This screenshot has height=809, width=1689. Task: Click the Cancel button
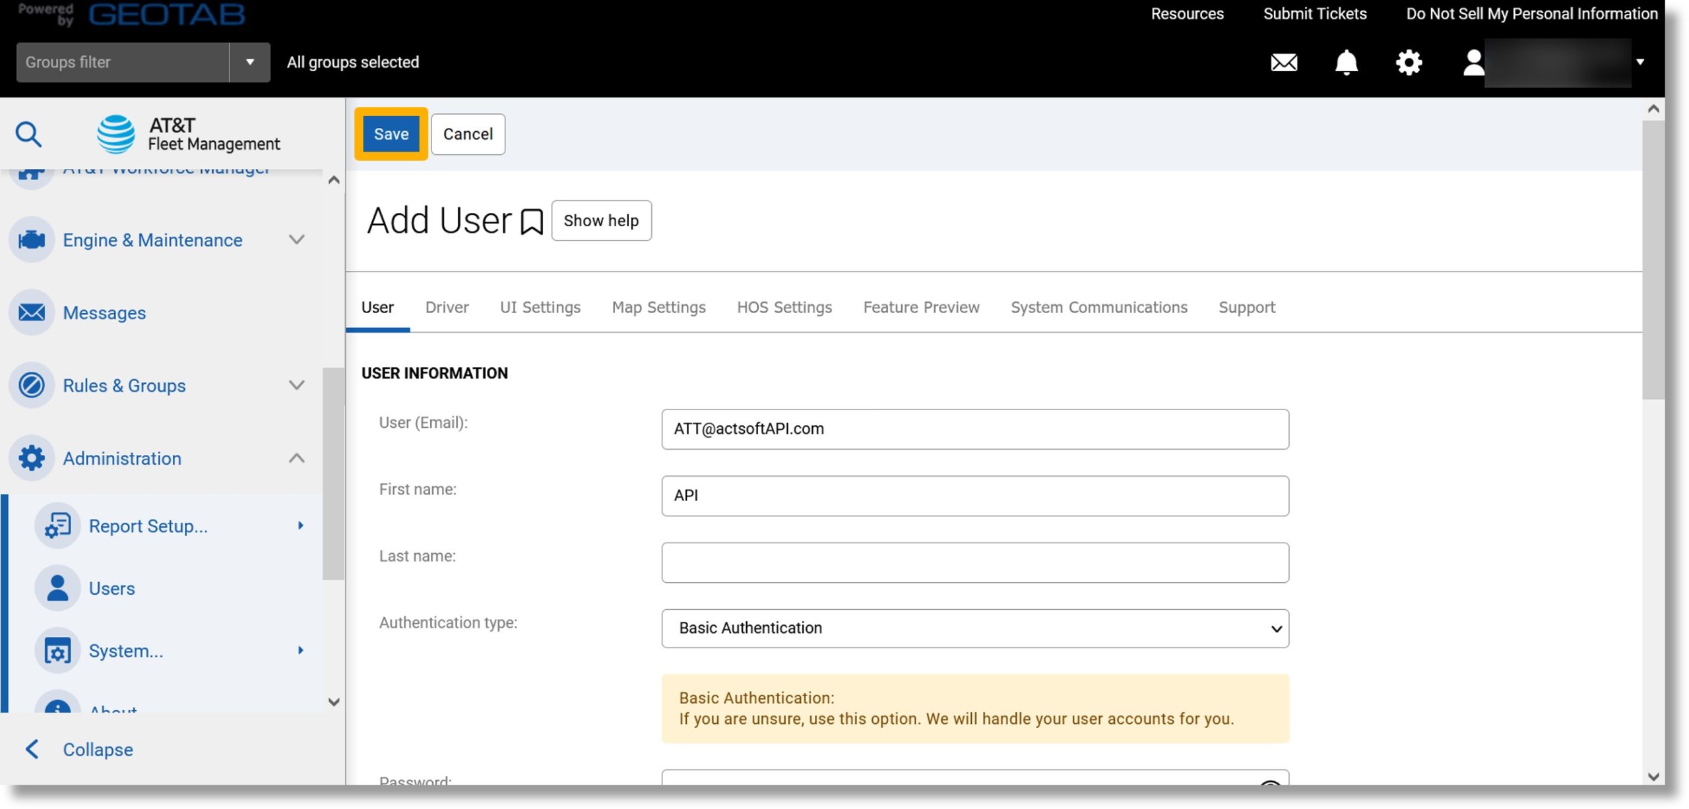coord(468,134)
